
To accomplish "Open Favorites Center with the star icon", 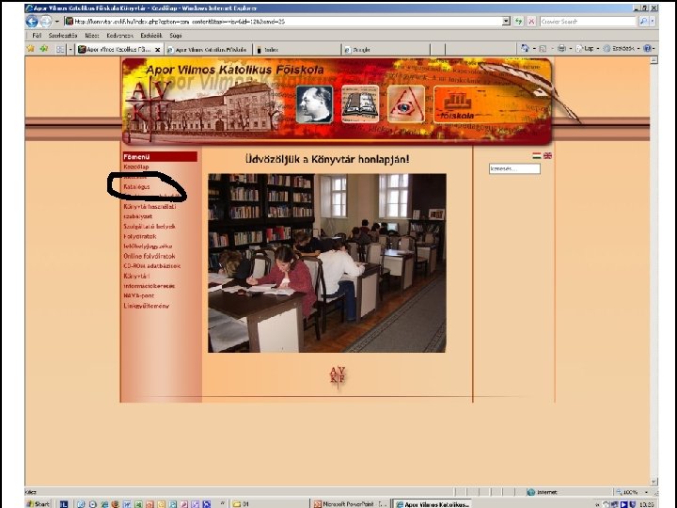I will tap(30, 48).
